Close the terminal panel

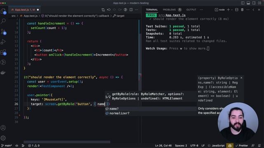(x=259, y=10)
